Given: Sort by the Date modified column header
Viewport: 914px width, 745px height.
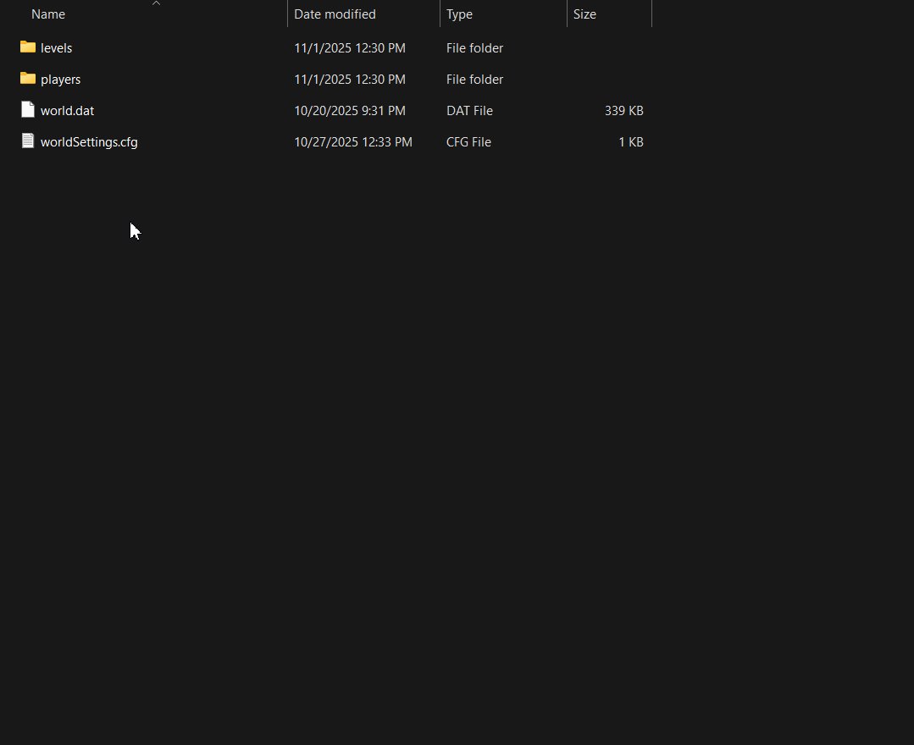Looking at the screenshot, I should [x=335, y=14].
